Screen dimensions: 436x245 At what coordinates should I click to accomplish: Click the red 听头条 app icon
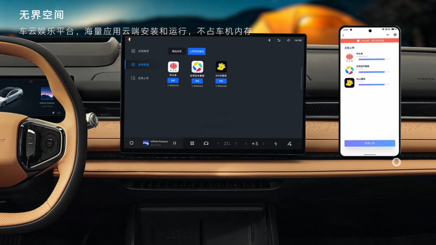[173, 66]
